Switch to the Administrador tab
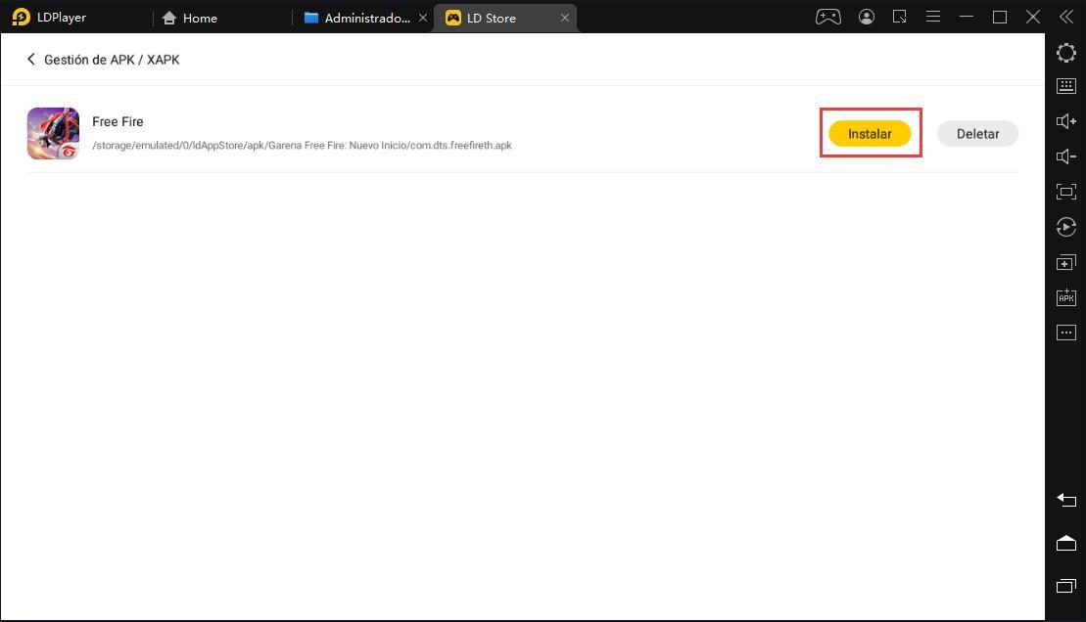 [x=357, y=18]
